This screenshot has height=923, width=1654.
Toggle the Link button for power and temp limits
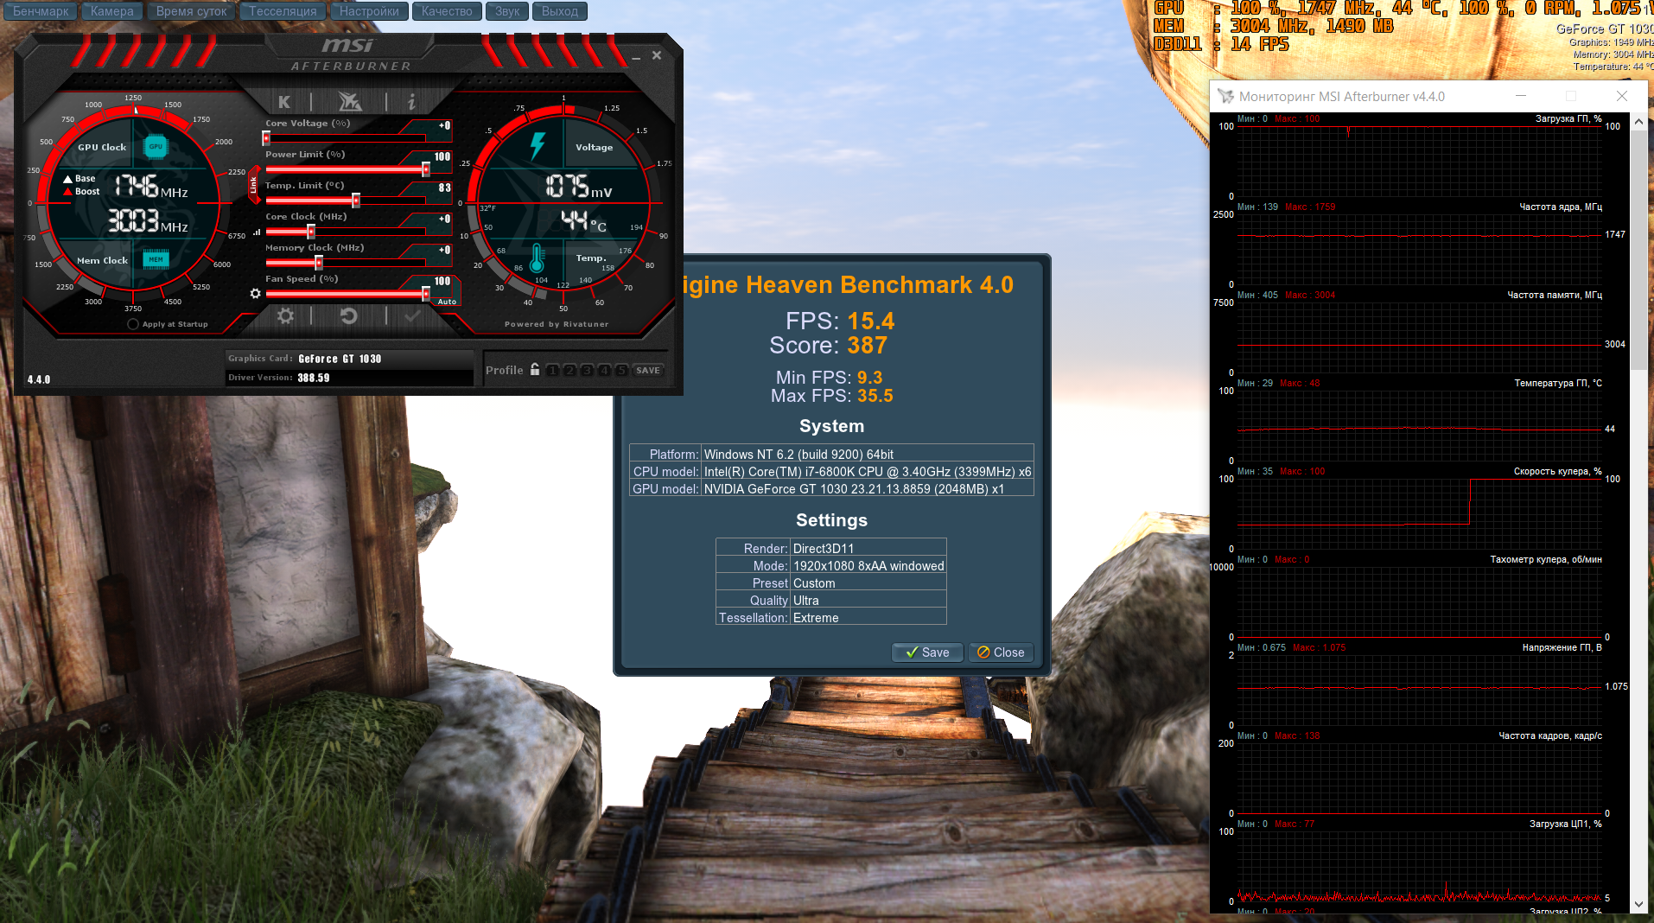(253, 185)
